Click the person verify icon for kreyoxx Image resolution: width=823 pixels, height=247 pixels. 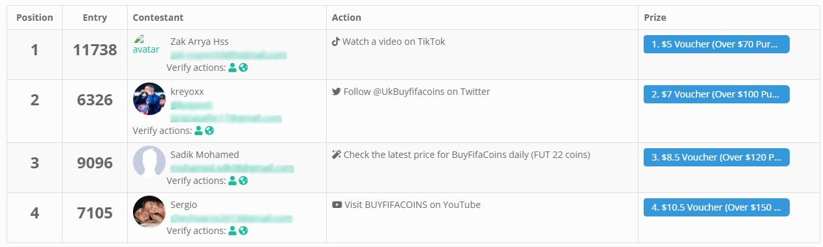[198, 131]
